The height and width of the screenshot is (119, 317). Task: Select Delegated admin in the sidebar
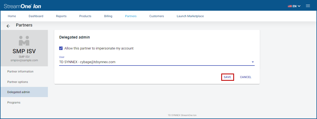(24, 92)
